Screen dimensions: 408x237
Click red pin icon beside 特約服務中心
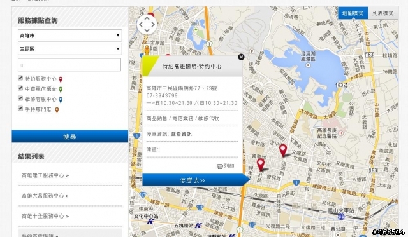[x=61, y=79]
